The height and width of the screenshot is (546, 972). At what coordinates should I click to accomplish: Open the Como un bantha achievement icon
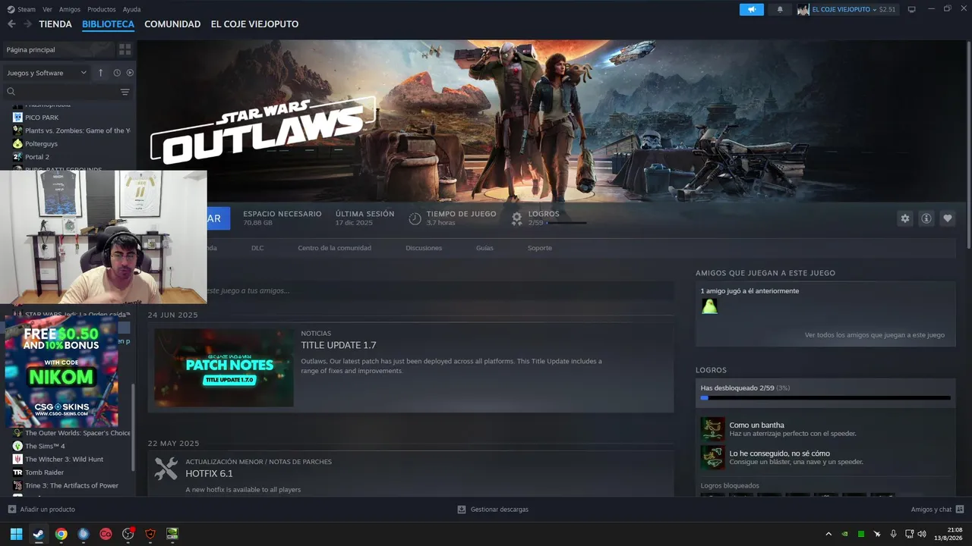click(x=712, y=429)
